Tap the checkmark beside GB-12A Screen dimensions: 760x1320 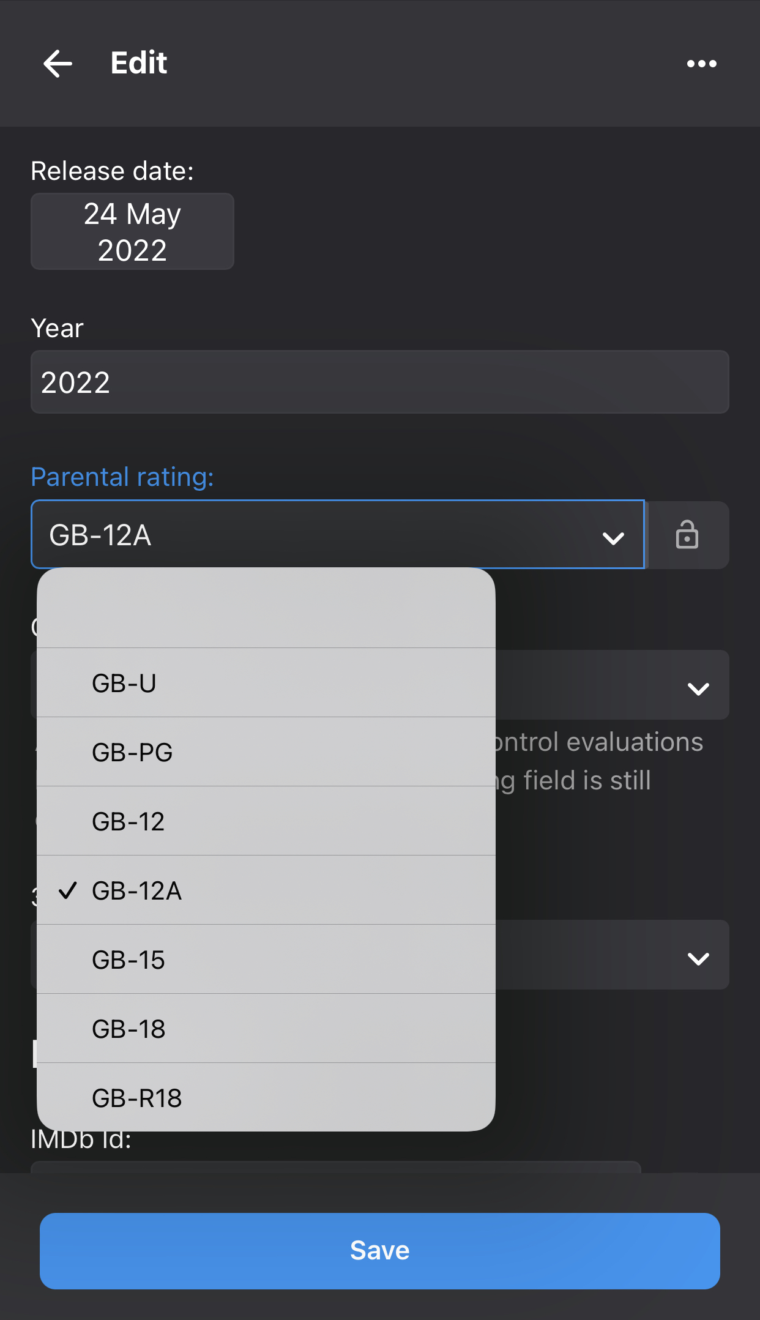tap(67, 890)
